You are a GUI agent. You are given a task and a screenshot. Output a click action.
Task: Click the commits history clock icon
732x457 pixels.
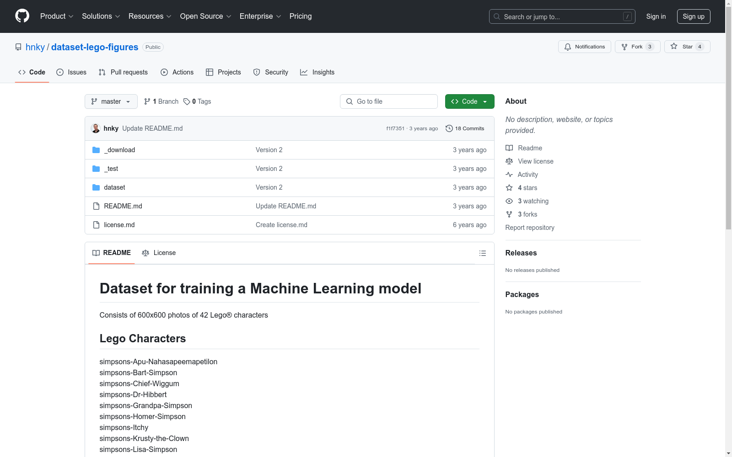[449, 128]
